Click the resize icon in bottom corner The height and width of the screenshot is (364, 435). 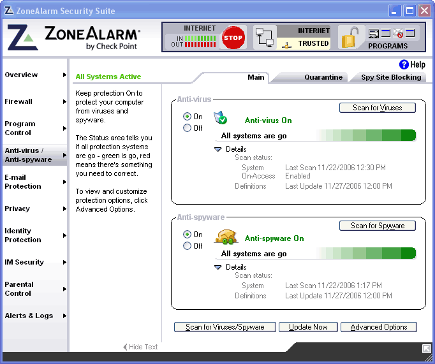point(427,349)
